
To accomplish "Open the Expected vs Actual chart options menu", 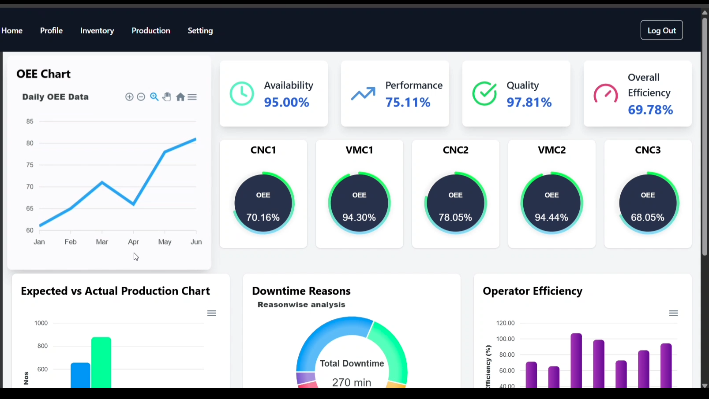I will [x=211, y=313].
